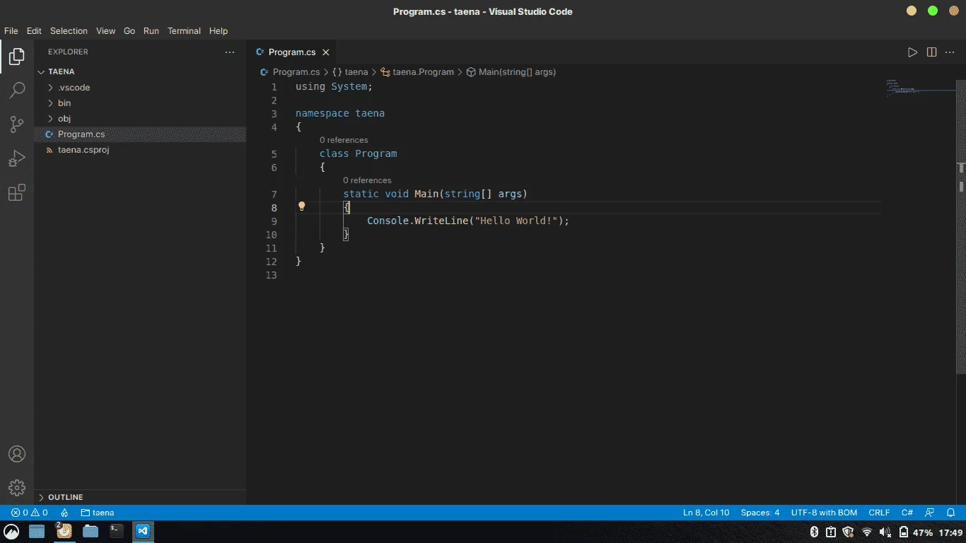Place cursor on 'using System;' line
This screenshot has height=543, width=966.
334,86
